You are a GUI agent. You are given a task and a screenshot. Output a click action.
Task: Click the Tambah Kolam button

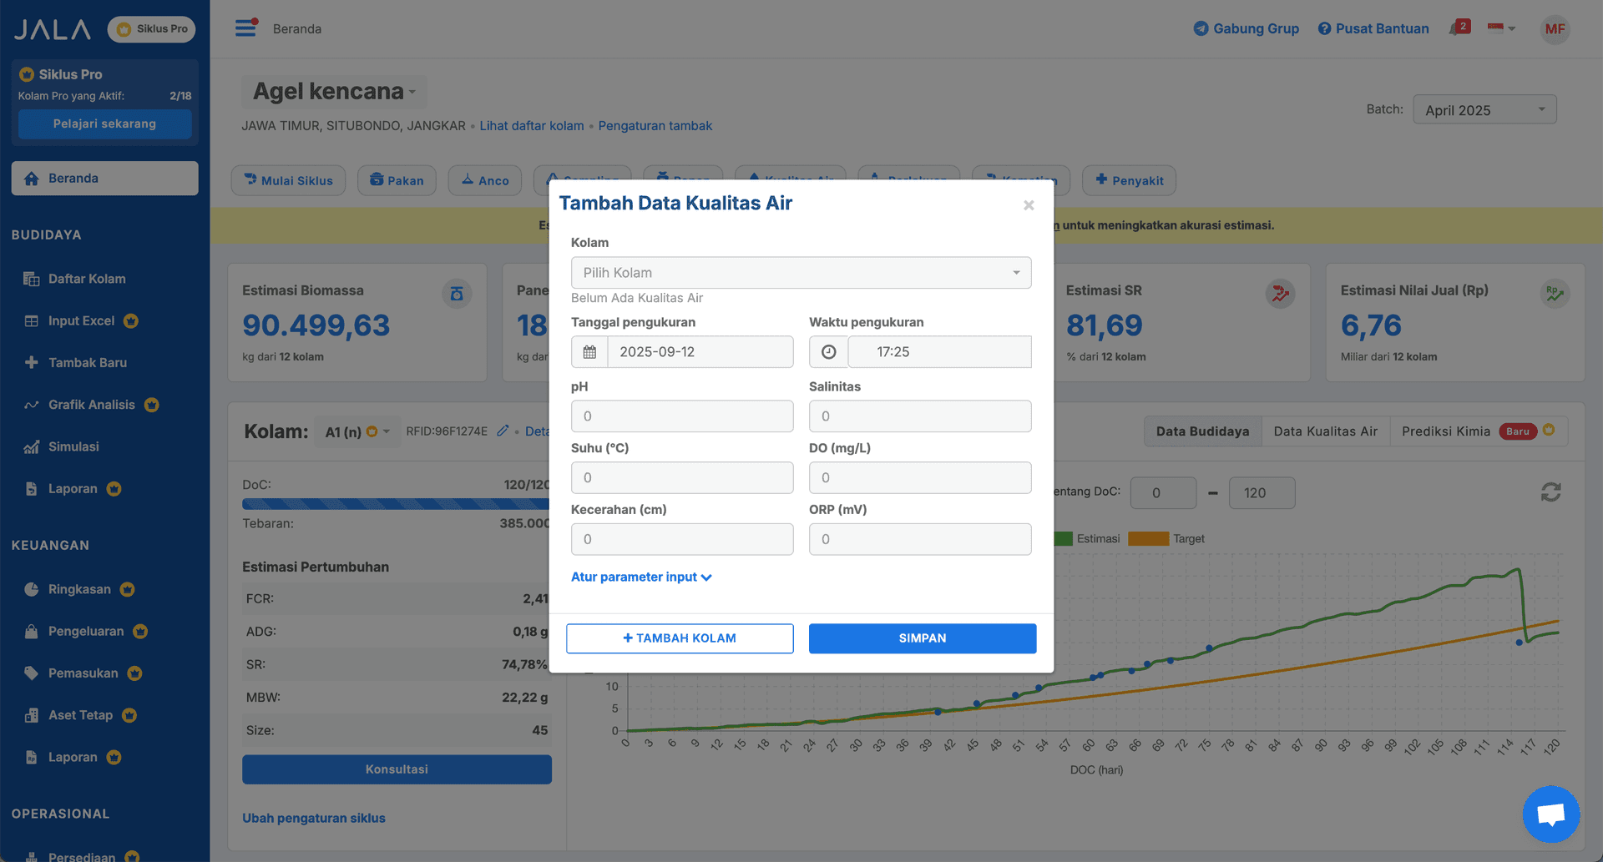[680, 638]
